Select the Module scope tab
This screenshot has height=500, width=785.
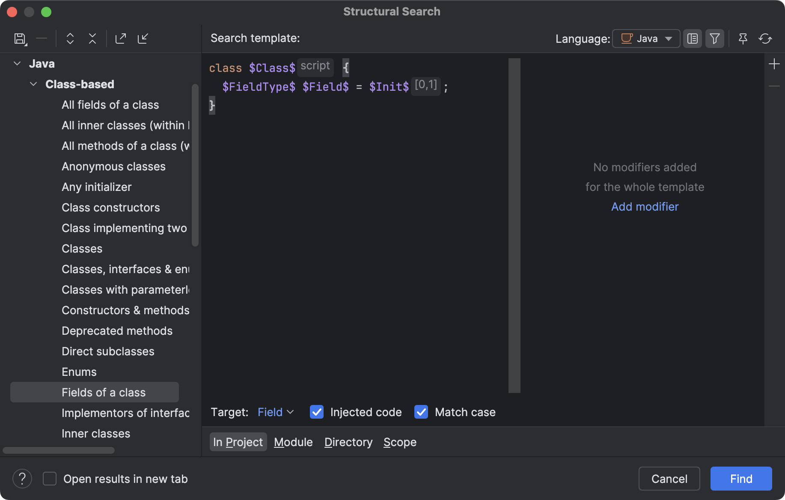293,442
